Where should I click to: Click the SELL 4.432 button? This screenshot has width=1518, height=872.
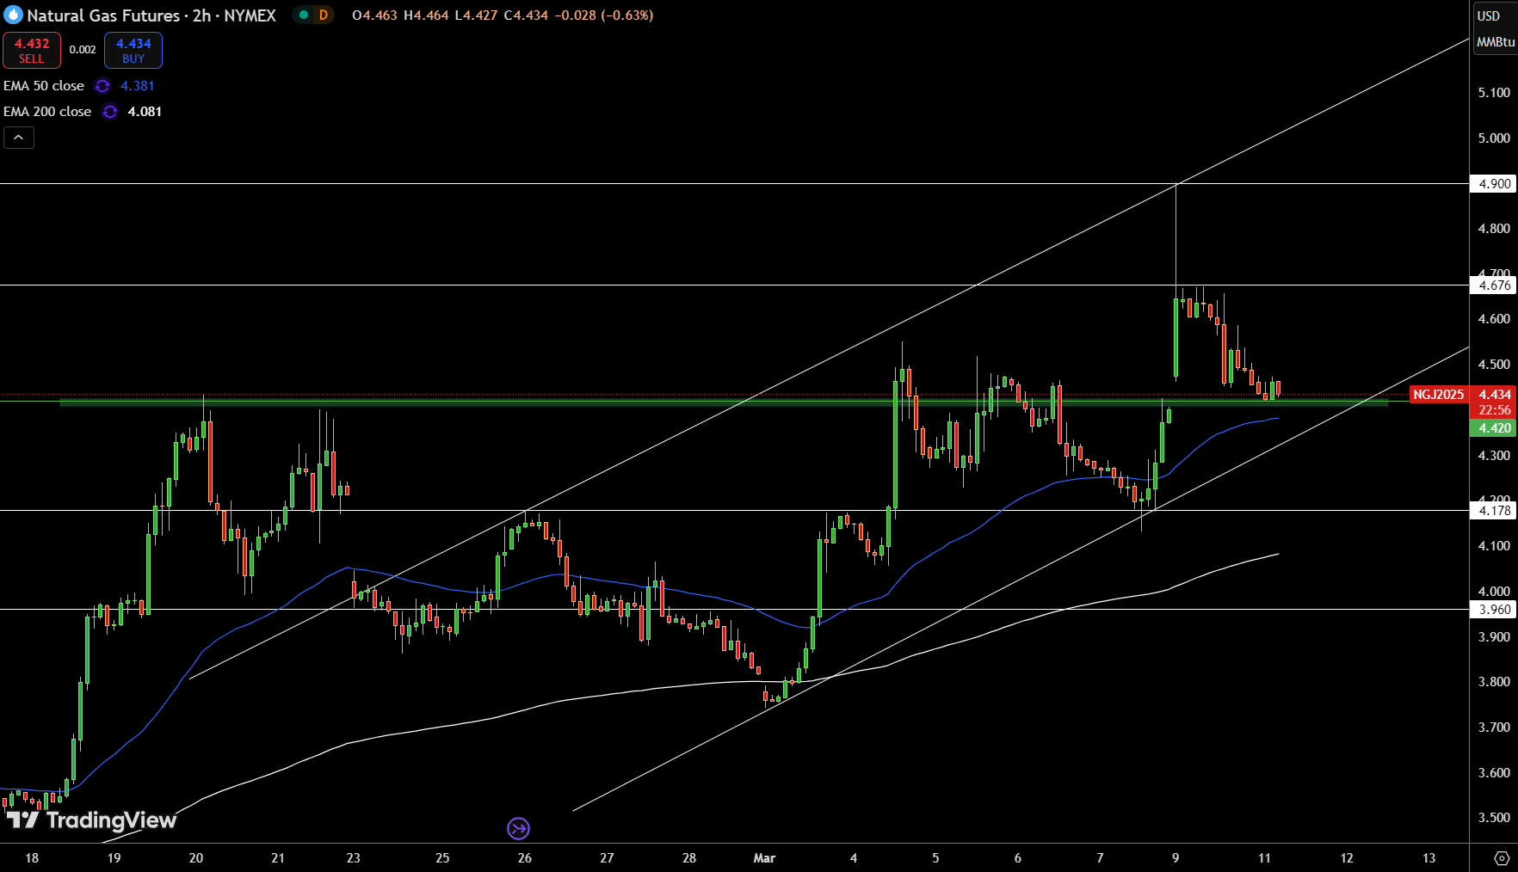point(32,50)
